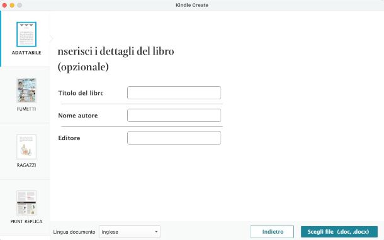Select the Print Replica layout icon

[26, 203]
